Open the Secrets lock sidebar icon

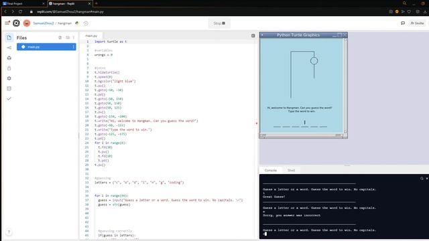[x=9, y=68]
